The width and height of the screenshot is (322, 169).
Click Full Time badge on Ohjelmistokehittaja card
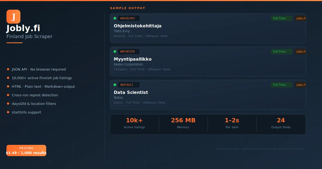pos(282,18)
